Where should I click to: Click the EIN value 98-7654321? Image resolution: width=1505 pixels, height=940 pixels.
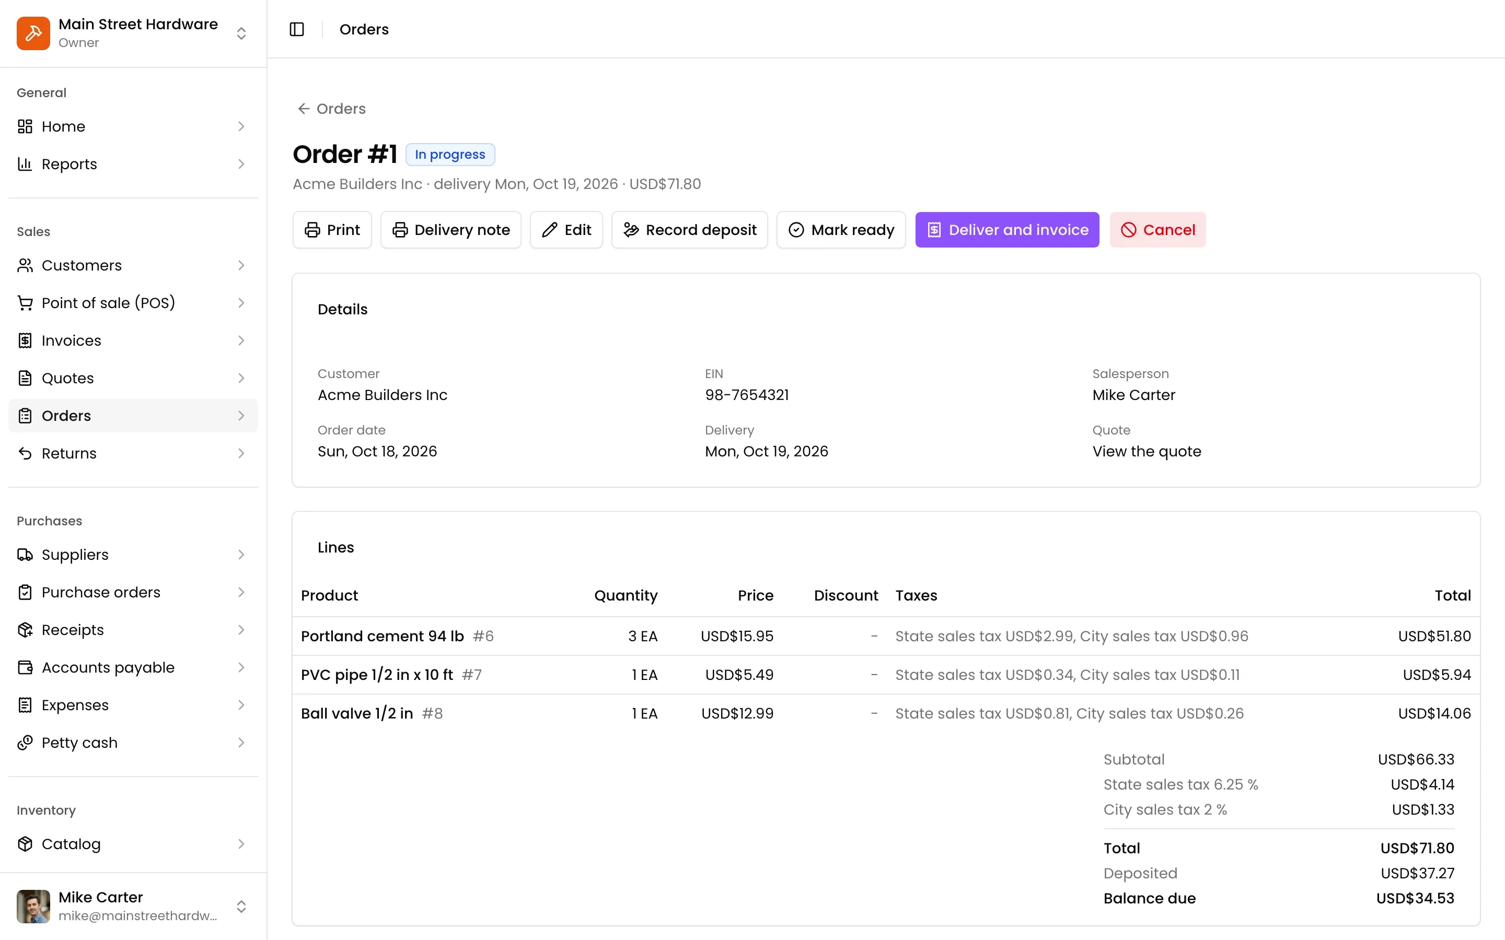coord(746,395)
